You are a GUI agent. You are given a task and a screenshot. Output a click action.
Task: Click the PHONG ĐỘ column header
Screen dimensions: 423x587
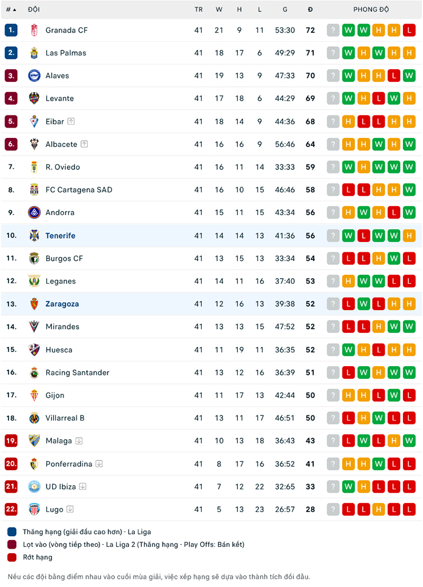pyautogui.click(x=371, y=9)
